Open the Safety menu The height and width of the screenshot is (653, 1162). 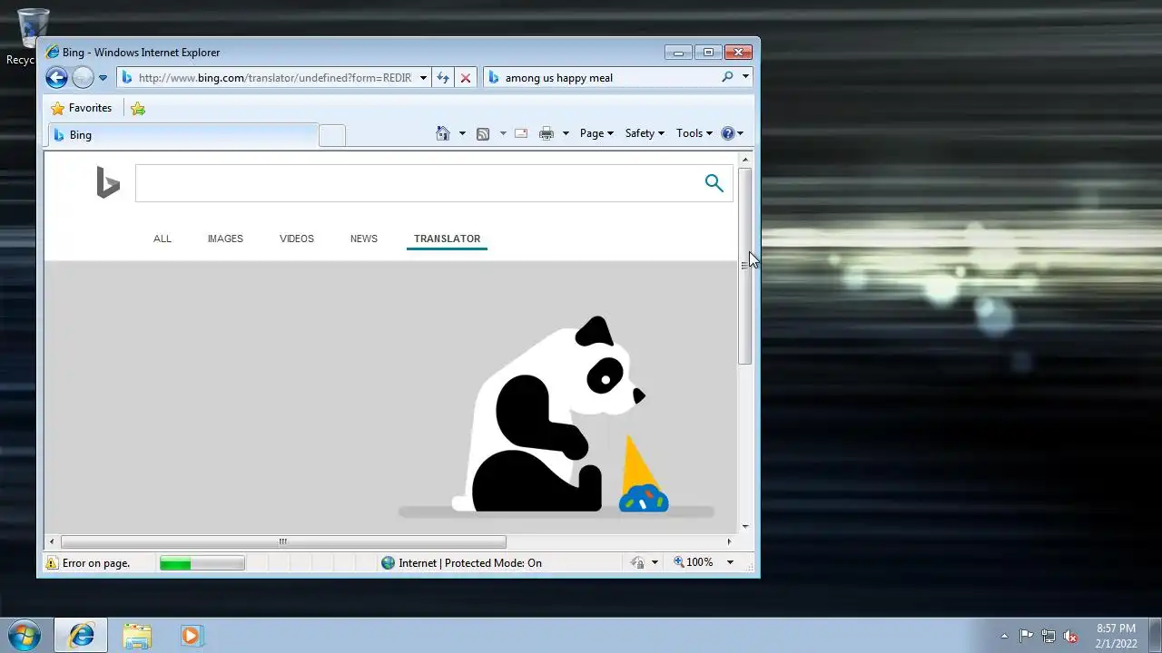645,133
